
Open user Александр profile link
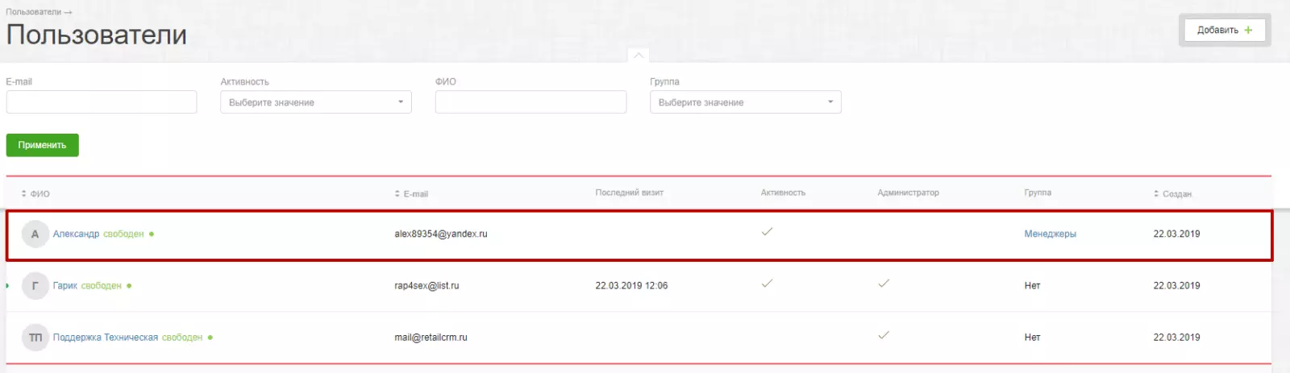click(x=76, y=234)
